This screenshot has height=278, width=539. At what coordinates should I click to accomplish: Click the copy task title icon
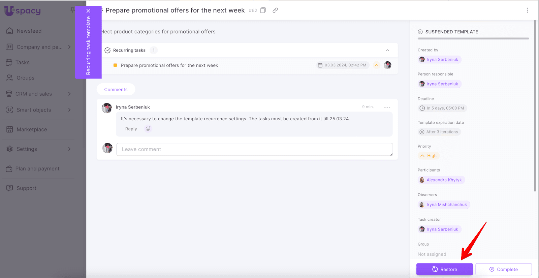(x=263, y=10)
